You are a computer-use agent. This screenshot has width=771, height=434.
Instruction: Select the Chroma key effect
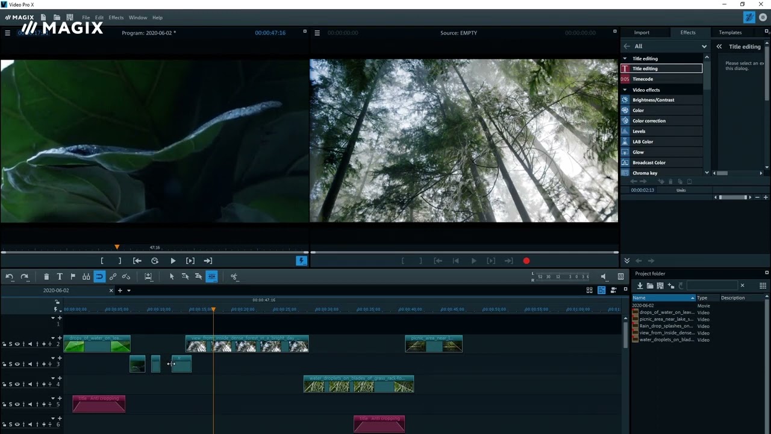[645, 173]
